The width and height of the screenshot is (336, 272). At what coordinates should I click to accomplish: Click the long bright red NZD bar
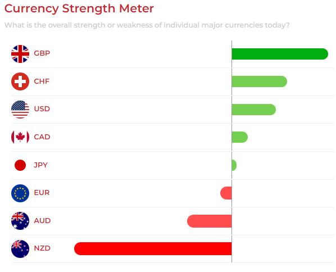coord(153,248)
